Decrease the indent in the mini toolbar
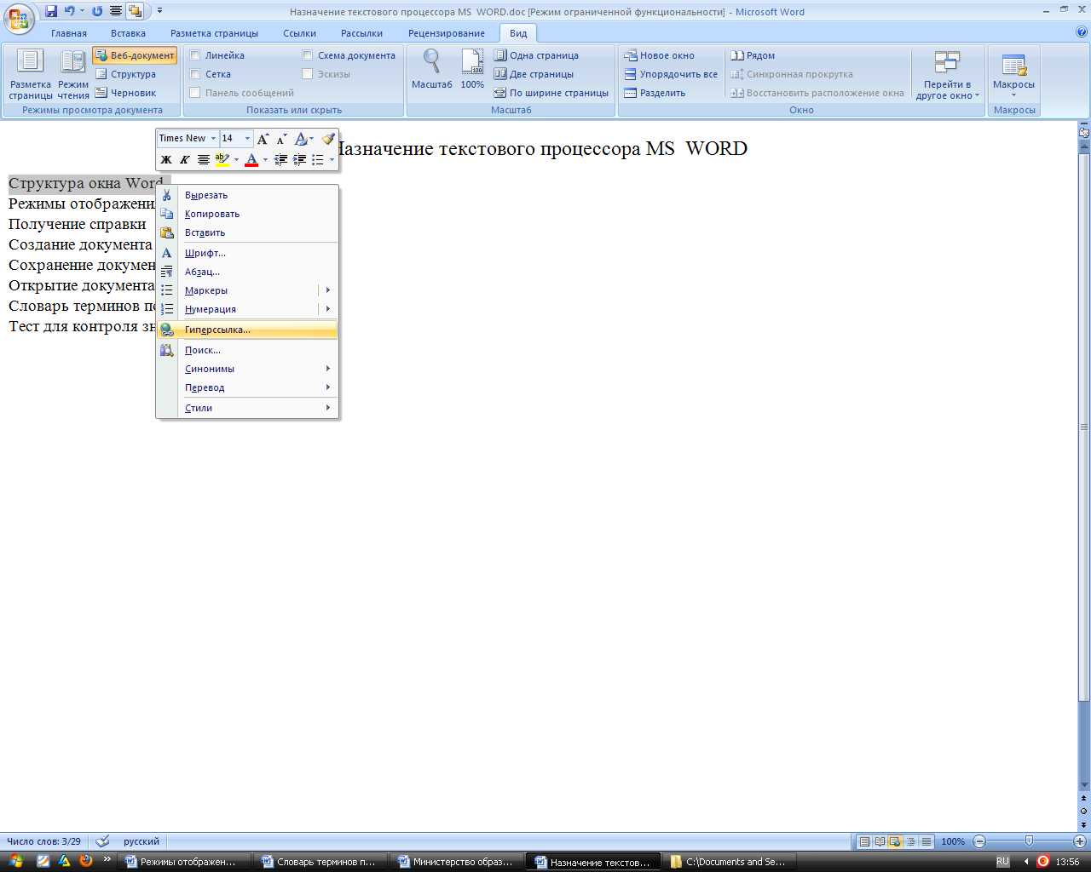 coord(280,159)
